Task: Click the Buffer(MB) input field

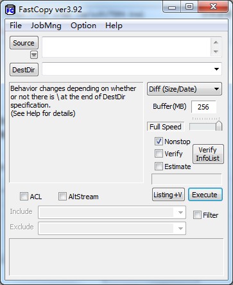Action: click(x=203, y=107)
